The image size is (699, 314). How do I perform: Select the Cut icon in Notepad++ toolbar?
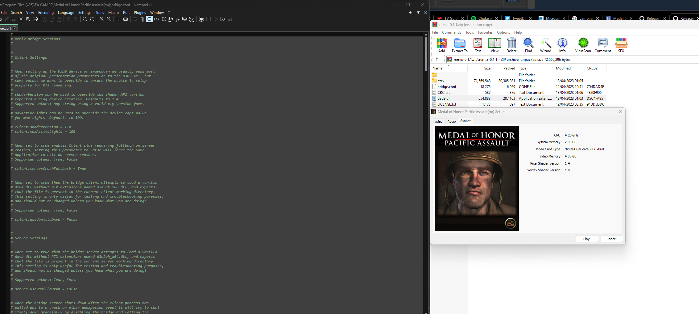pos(44,19)
